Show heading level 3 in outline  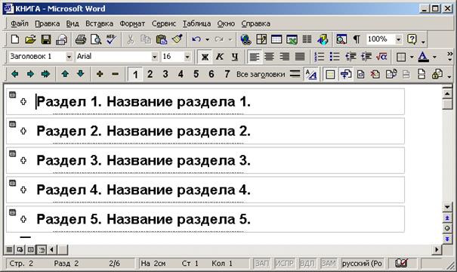[x=165, y=74]
